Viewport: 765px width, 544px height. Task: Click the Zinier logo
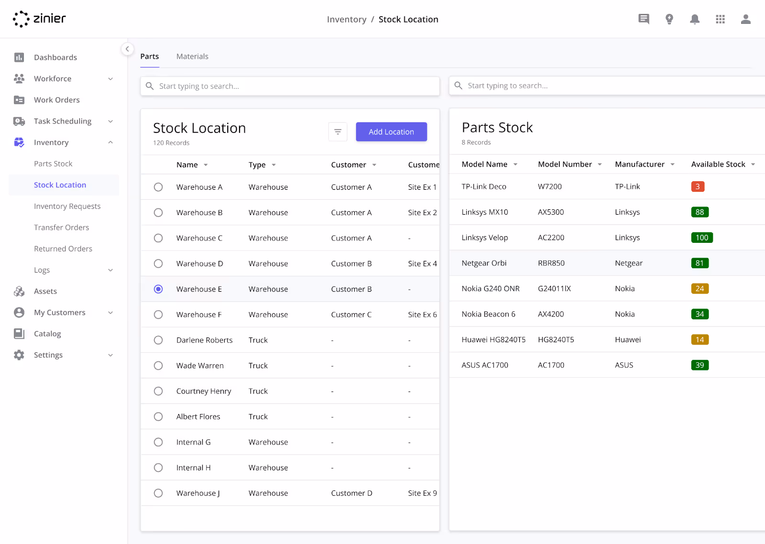[39, 19]
